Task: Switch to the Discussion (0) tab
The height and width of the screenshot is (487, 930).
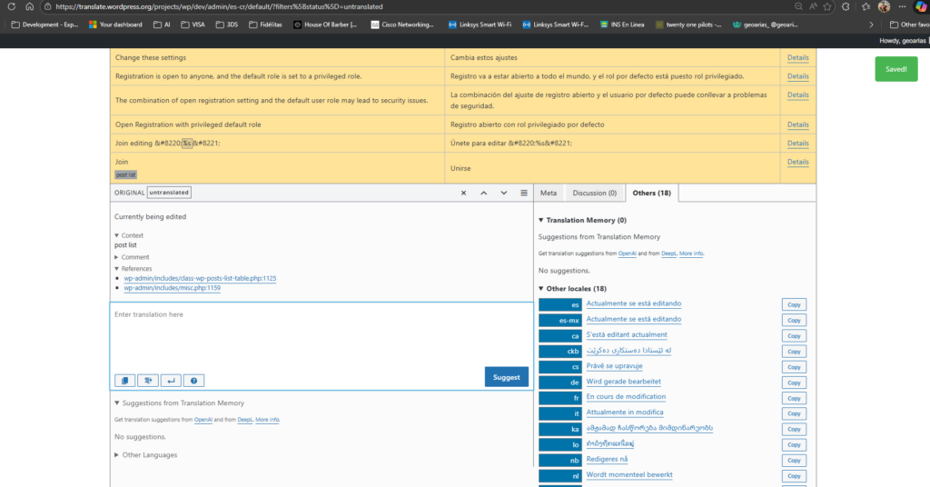Action: coord(594,193)
